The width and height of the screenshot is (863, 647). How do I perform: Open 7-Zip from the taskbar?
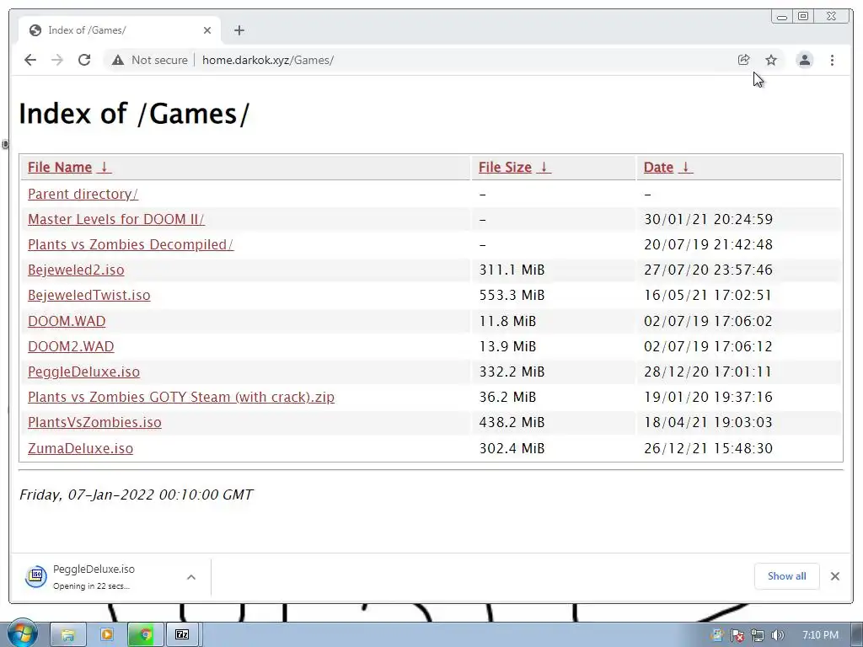(182, 635)
